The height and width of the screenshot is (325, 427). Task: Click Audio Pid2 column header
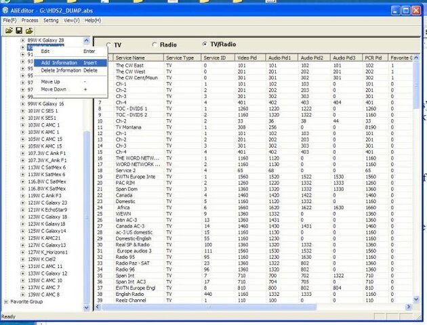(x=314, y=58)
